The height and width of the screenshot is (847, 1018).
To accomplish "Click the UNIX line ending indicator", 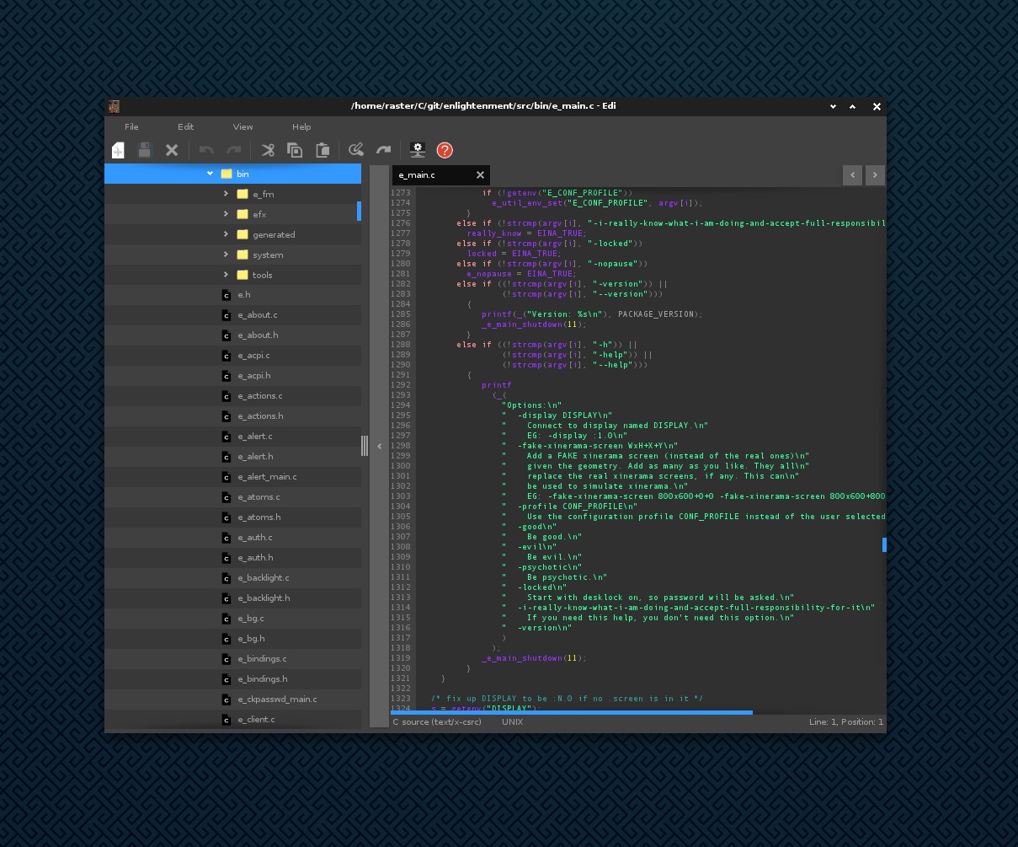I will 513,722.
